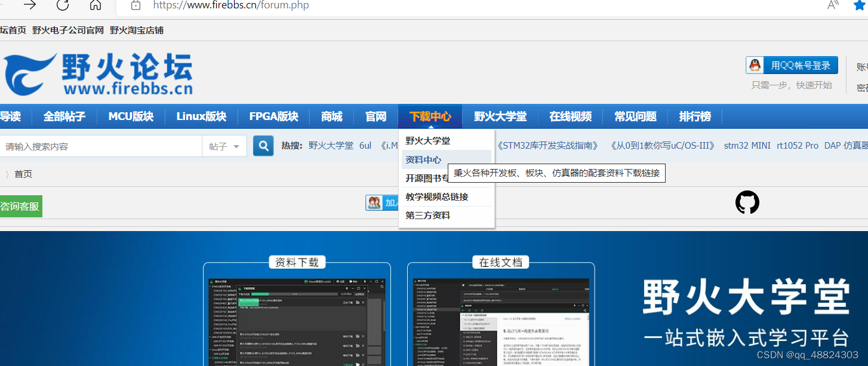This screenshot has width=868, height=366.
Task: Click the 在线文档 banner screenshot
Action: (x=501, y=322)
